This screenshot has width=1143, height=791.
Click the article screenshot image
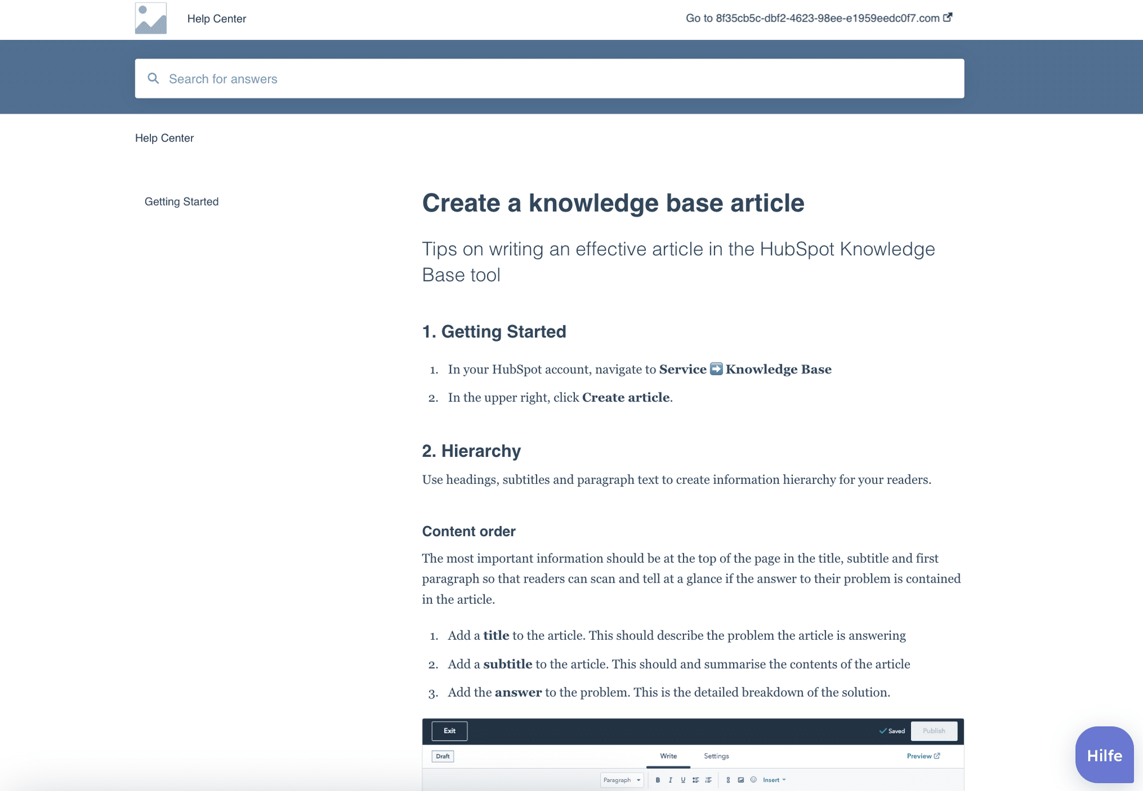(693, 754)
